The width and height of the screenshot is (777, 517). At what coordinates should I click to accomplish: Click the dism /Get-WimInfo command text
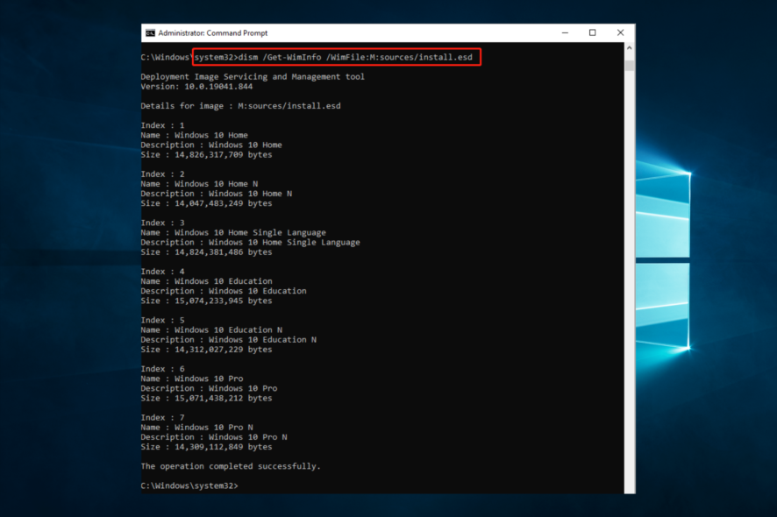355,58
